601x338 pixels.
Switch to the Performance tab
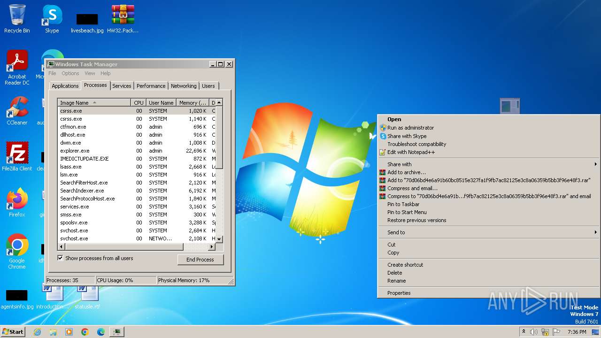[151, 86]
